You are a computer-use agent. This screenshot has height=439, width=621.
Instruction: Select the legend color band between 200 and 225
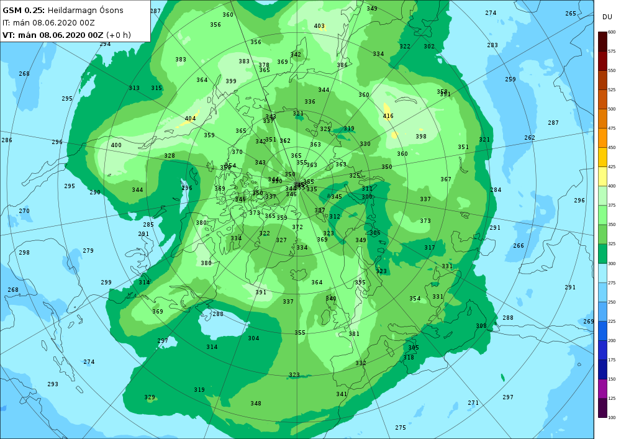[x=602, y=331]
